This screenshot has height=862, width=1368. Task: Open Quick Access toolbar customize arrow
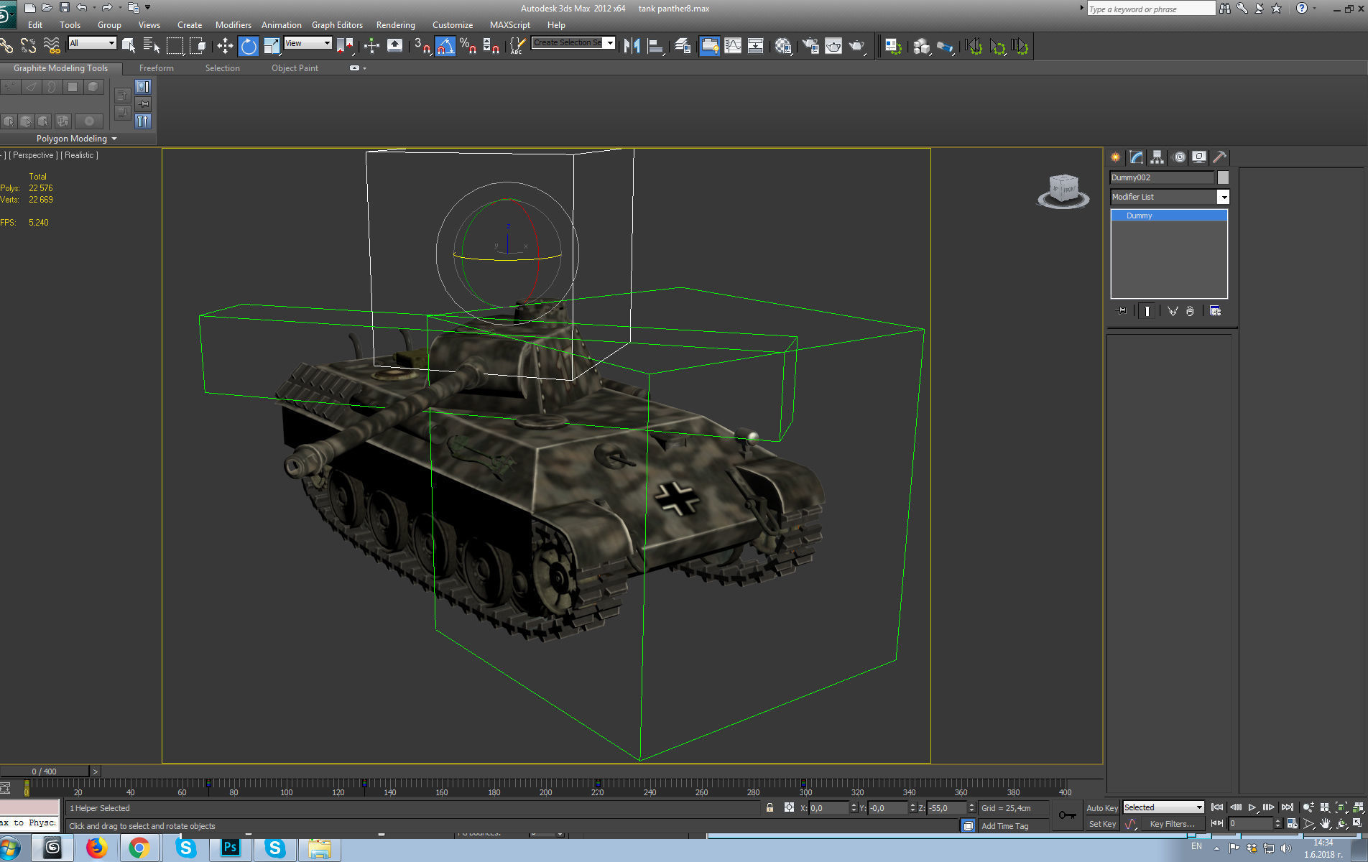coord(148,8)
